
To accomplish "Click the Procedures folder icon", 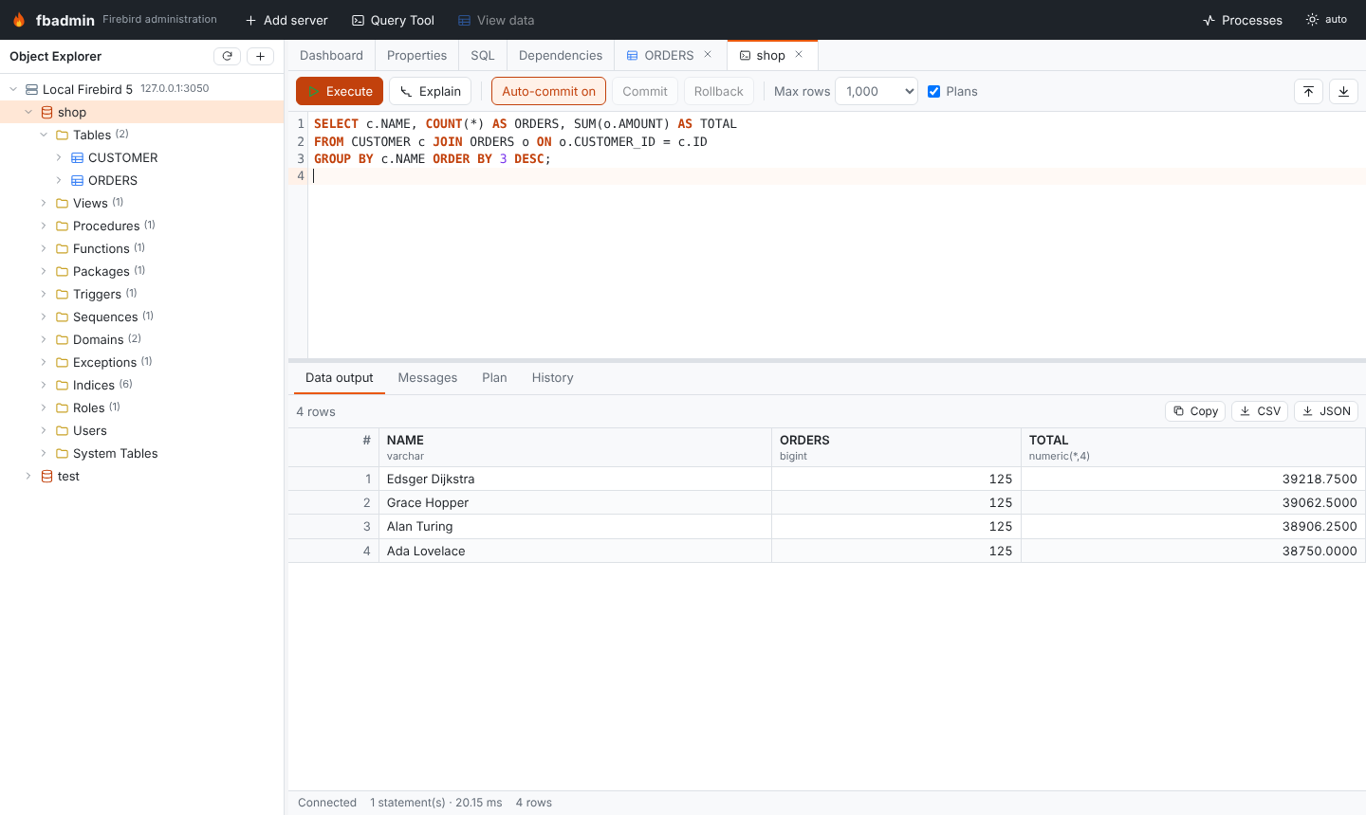I will coord(62,226).
